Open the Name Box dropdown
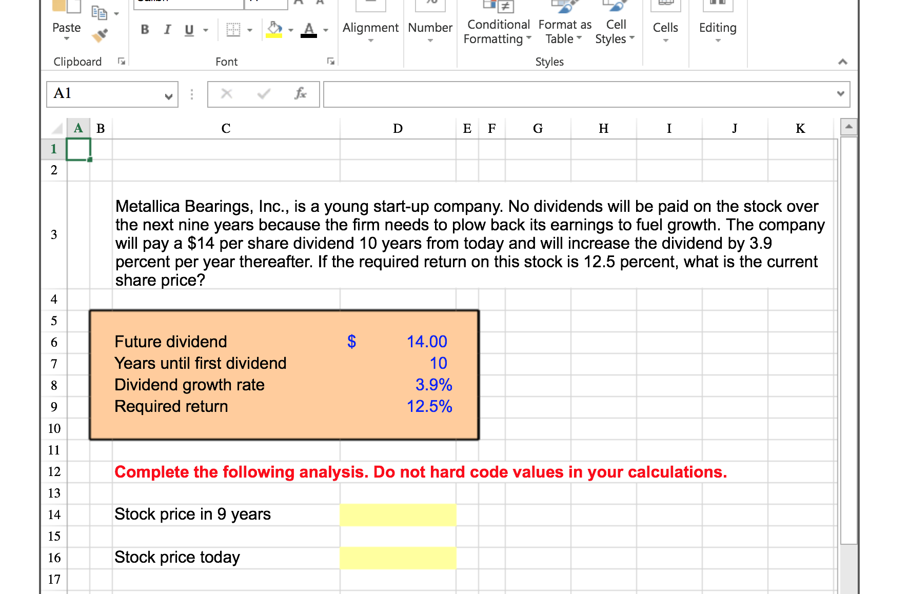The image size is (909, 594). 169,95
